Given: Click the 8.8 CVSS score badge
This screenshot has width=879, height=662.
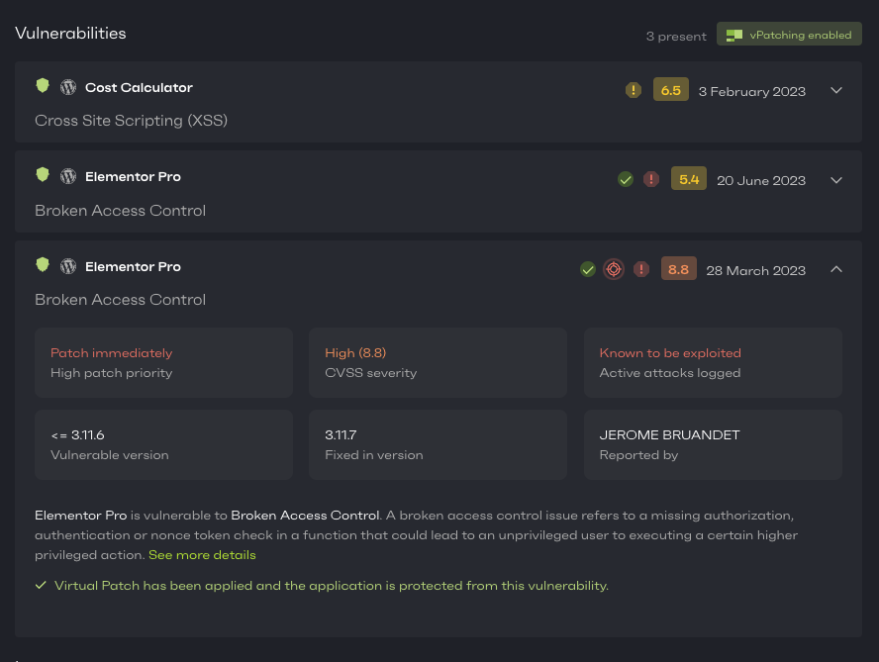Looking at the screenshot, I should (679, 269).
